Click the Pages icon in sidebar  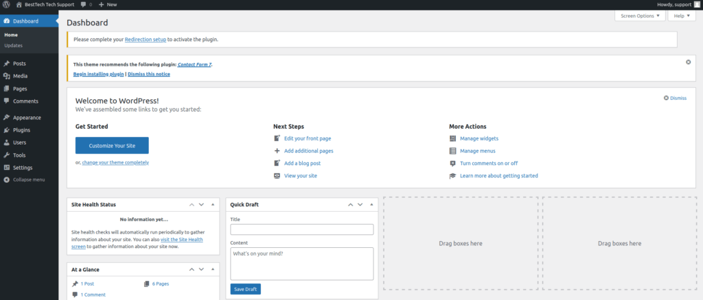(7, 88)
